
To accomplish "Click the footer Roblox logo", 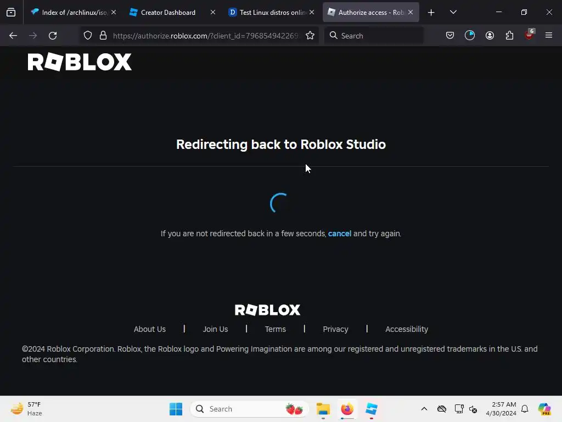I will tap(267, 310).
